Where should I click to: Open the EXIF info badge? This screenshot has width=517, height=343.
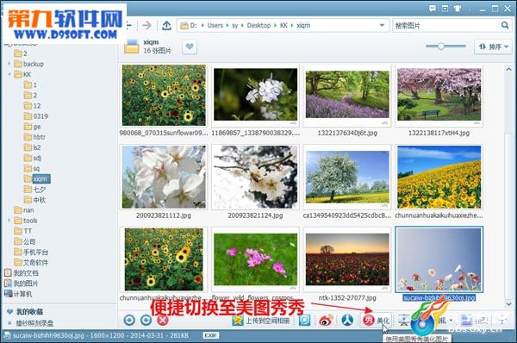pyautogui.click(x=211, y=335)
